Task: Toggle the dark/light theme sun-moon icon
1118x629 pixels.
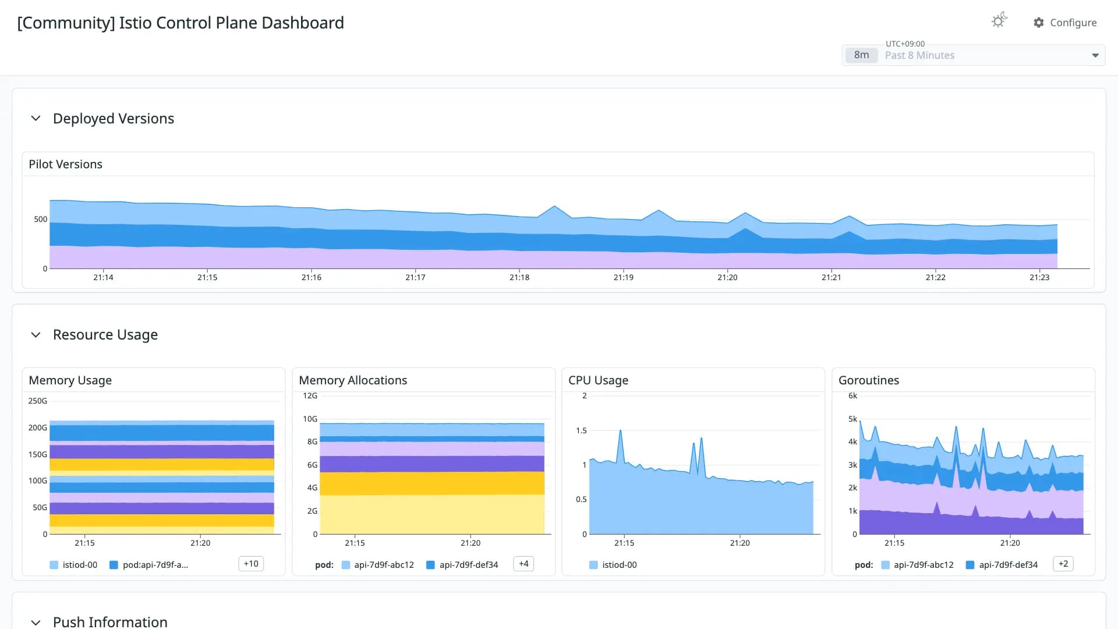Action: point(999,21)
